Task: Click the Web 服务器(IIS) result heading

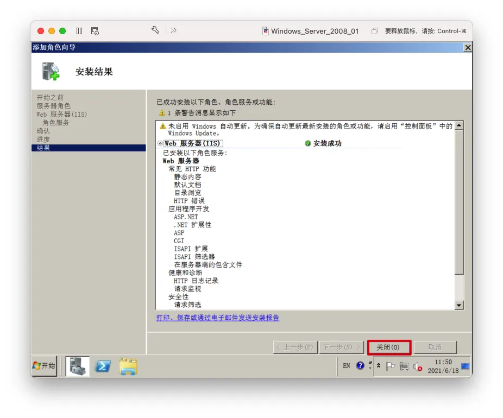Action: pos(192,143)
